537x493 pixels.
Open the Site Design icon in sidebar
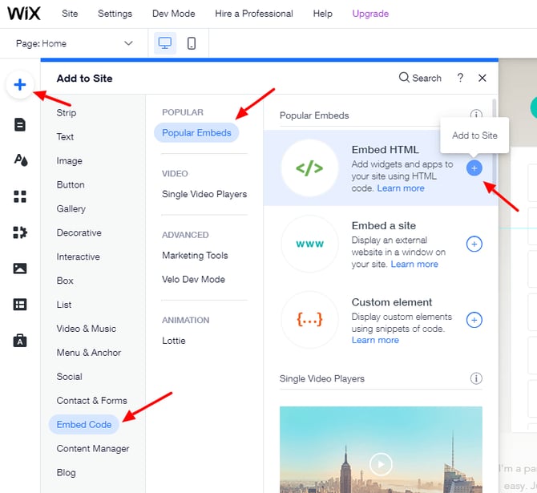click(x=20, y=160)
